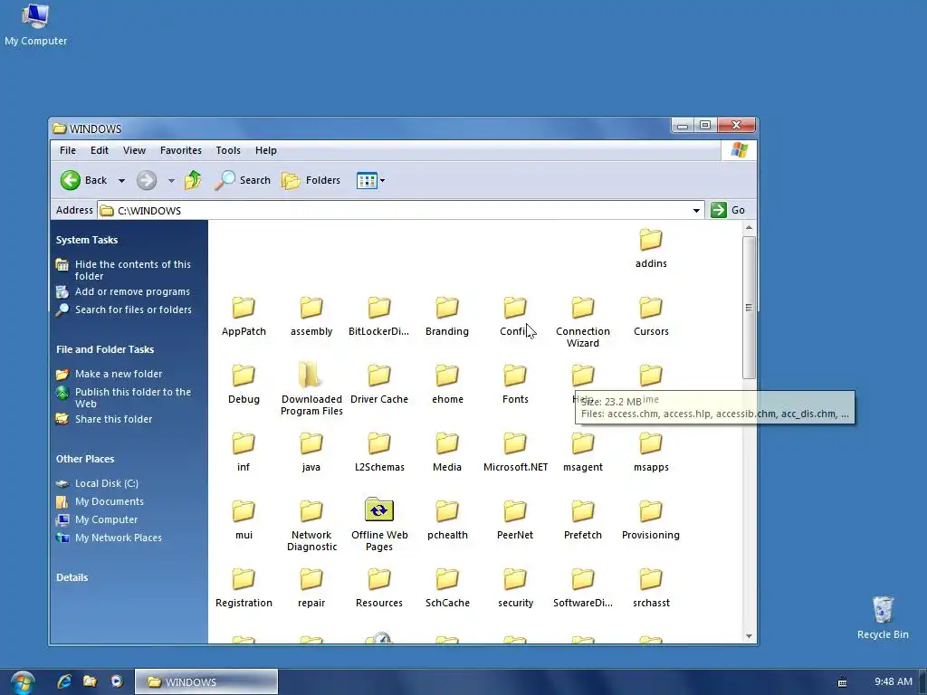Select the Connection Wizard folder icon

click(x=583, y=308)
